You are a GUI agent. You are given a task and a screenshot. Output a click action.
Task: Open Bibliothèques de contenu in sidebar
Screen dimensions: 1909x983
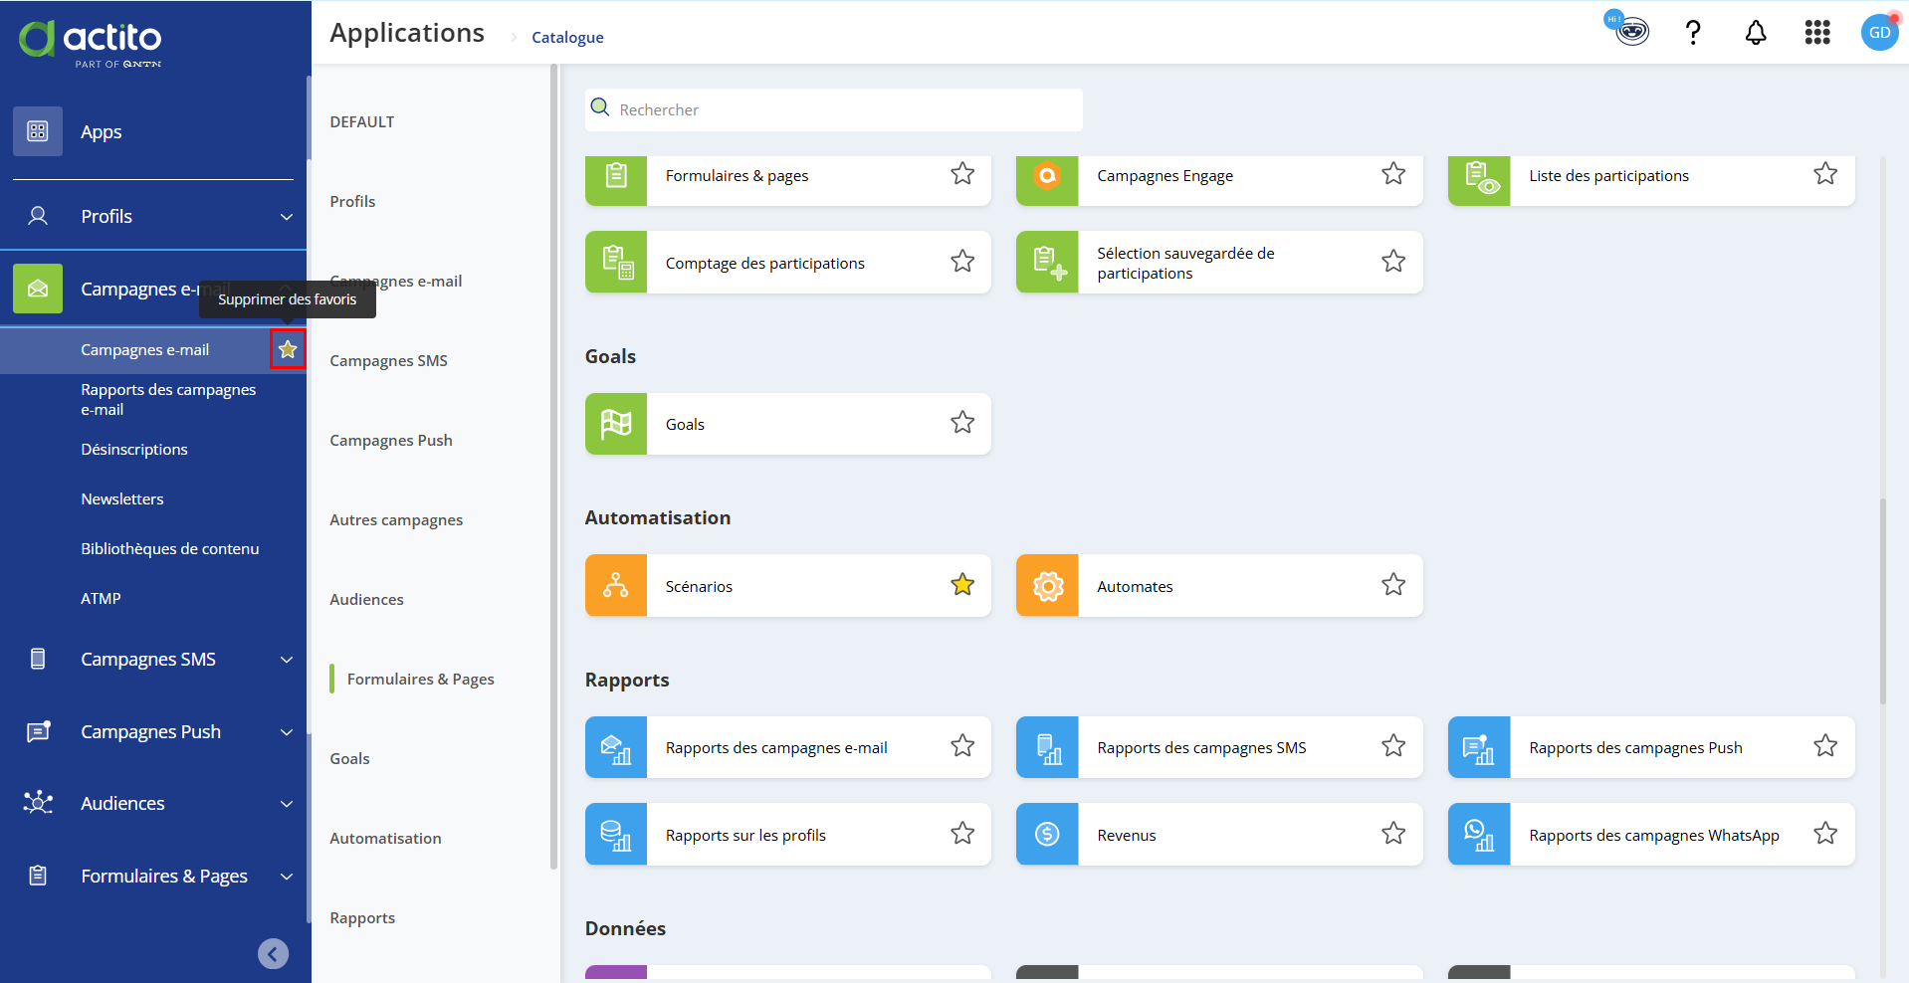170,548
